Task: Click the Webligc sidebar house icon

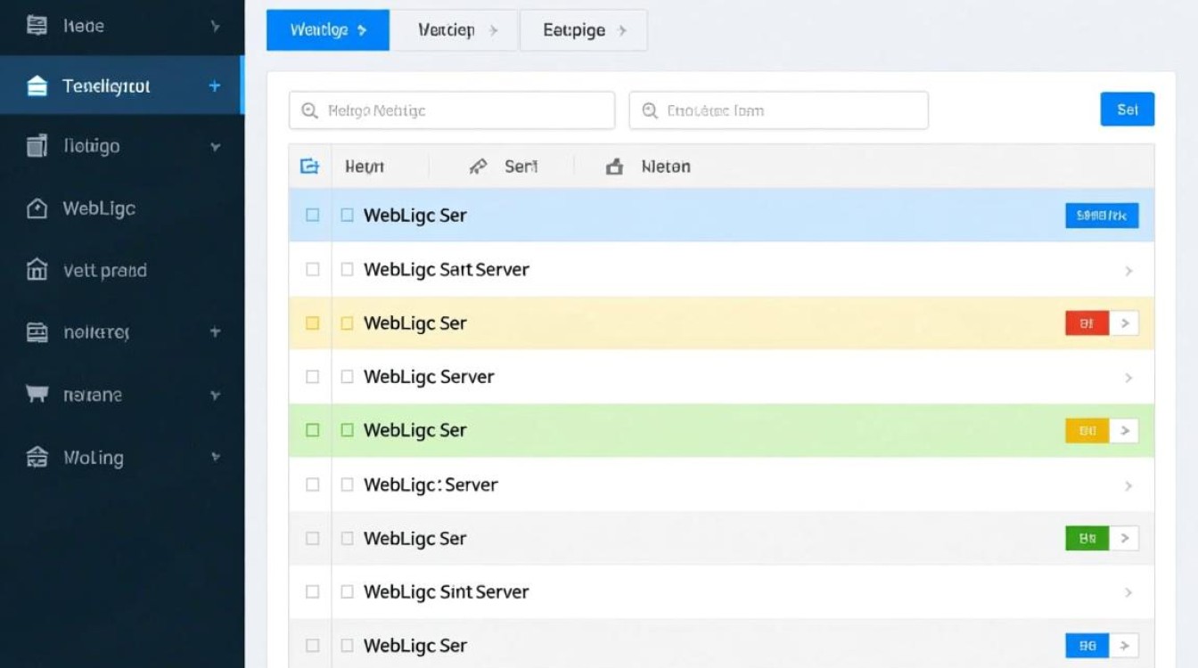Action: click(37, 208)
